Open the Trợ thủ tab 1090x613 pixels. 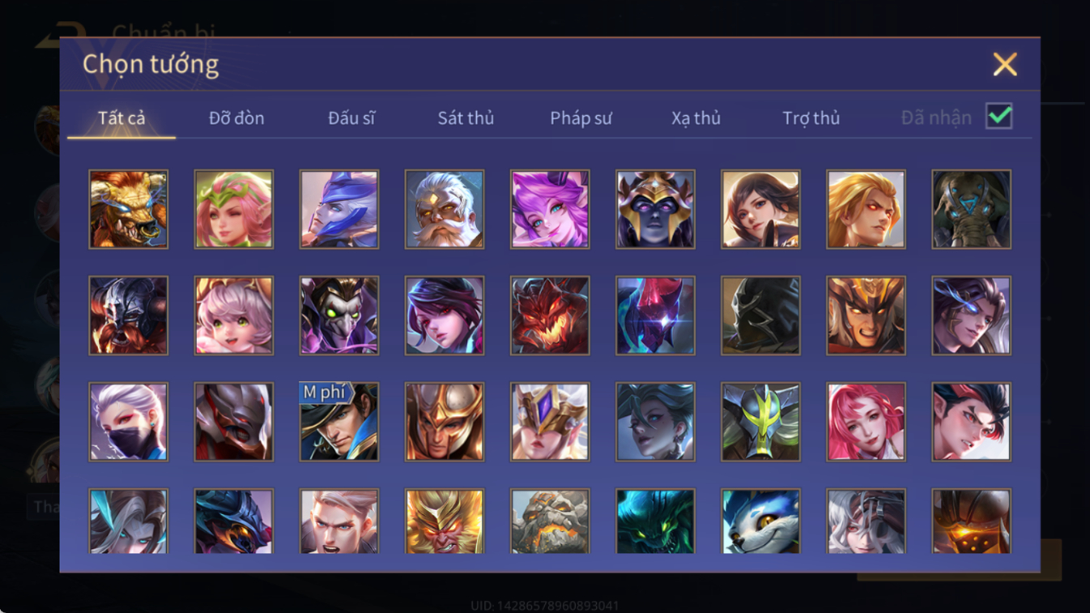(x=811, y=118)
